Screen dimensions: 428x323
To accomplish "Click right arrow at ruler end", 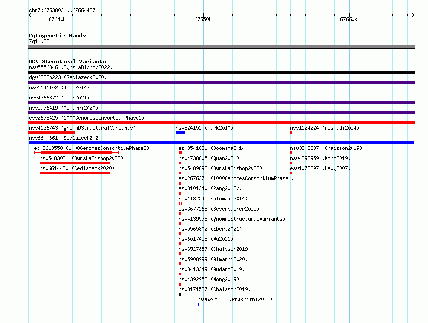I will (x=413, y=15).
